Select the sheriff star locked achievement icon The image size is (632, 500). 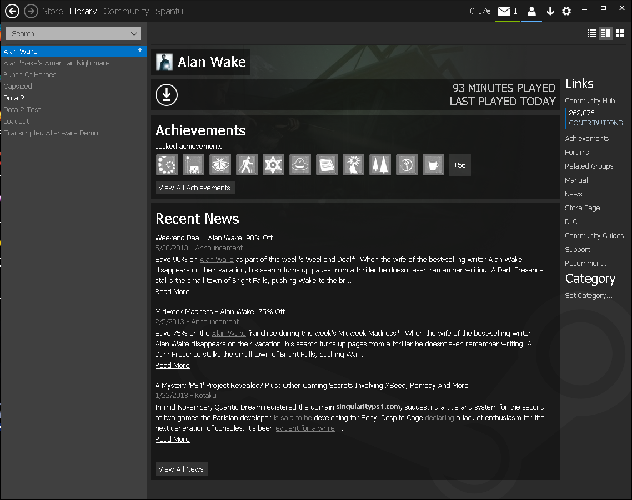273,165
